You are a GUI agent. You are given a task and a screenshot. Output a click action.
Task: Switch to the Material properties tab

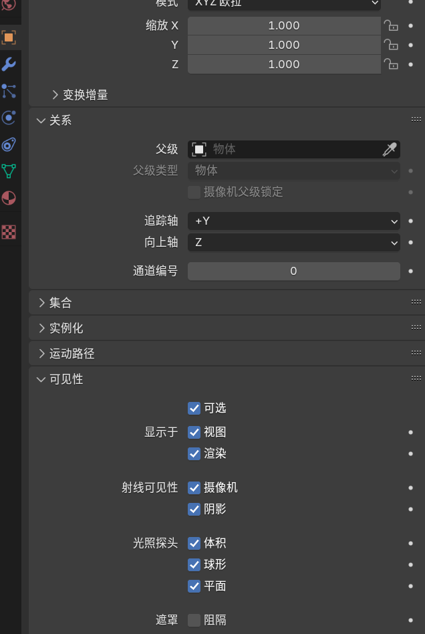coord(10,198)
